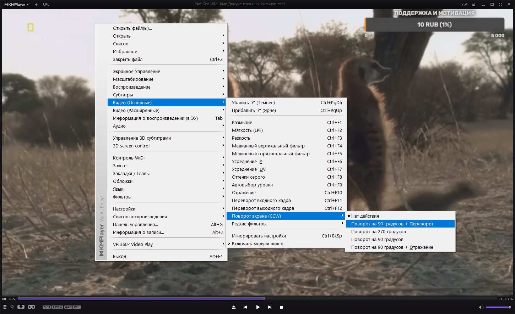Click the URL button in title bar
The image size is (515, 314).
46,5
